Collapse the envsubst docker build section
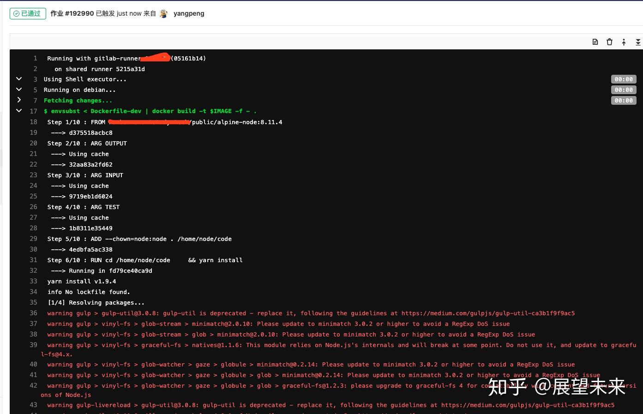 tap(19, 110)
